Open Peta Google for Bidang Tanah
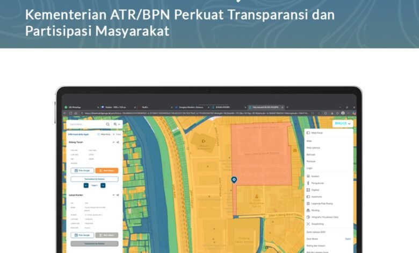Image resolution: width=419 pixels, height=253 pixels. pos(82,171)
